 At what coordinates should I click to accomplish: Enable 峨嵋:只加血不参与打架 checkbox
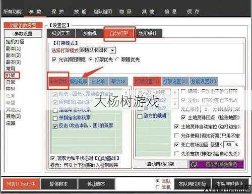coord(183,91)
